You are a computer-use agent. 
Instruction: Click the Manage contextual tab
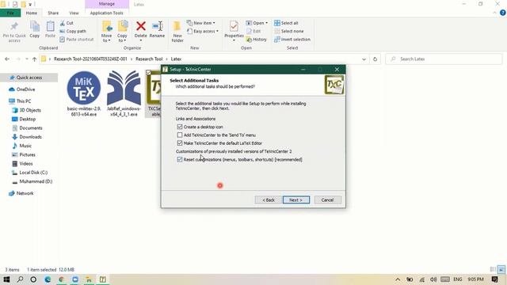107,4
